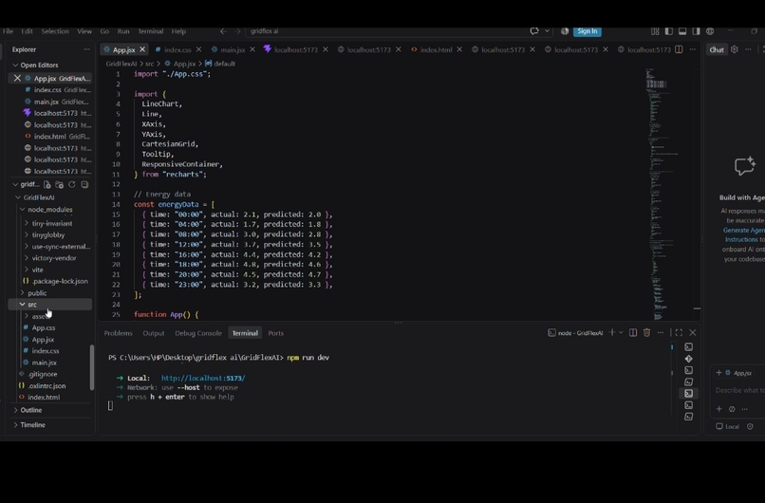Open Explorer panel more actions menu

point(86,49)
